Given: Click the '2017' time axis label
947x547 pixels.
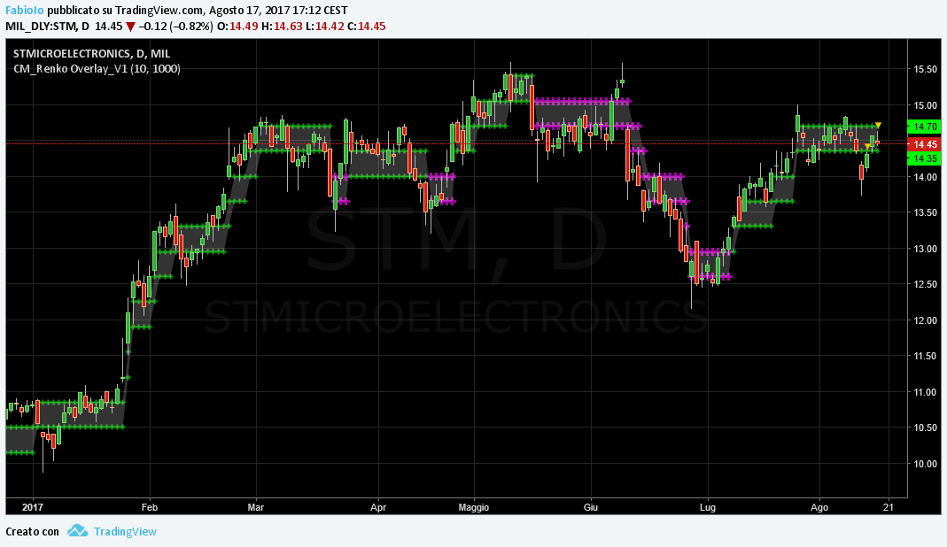Looking at the screenshot, I should point(33,507).
